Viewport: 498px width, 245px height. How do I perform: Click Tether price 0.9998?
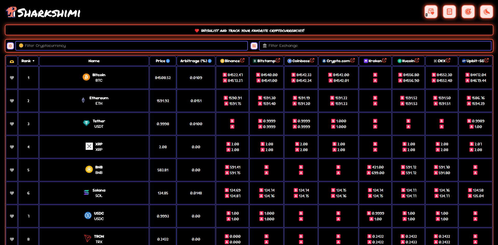tap(163, 124)
